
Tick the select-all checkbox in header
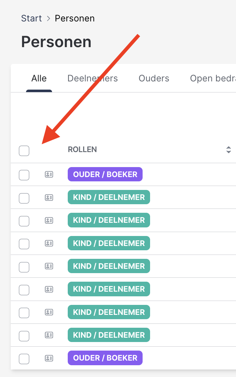[24, 151]
